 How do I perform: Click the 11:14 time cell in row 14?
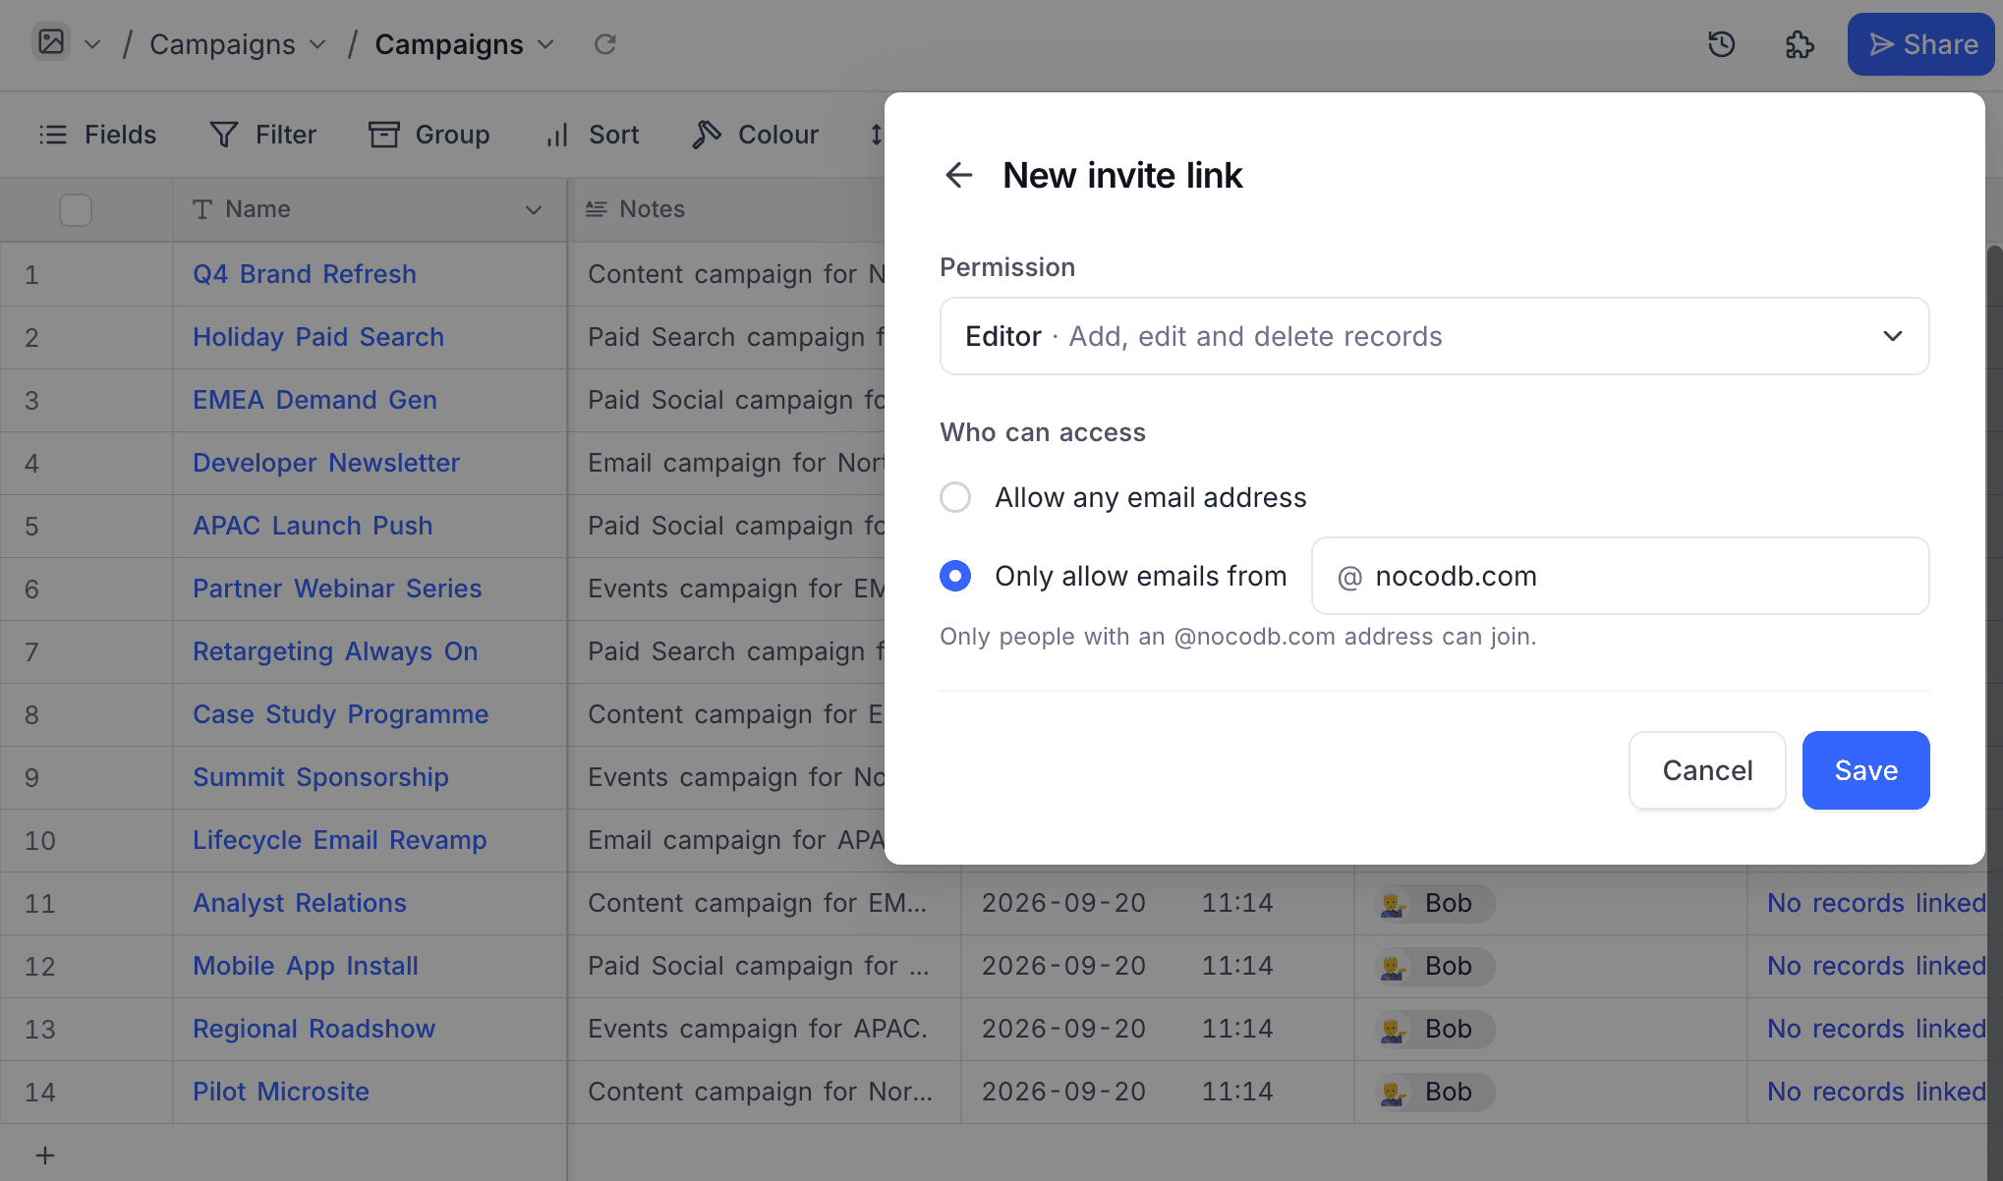(1237, 1092)
